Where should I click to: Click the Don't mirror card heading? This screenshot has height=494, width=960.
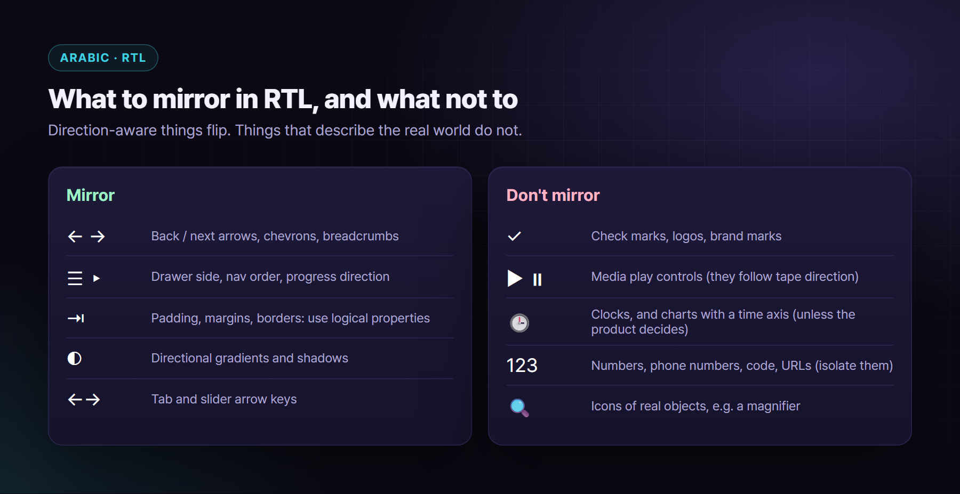553,195
